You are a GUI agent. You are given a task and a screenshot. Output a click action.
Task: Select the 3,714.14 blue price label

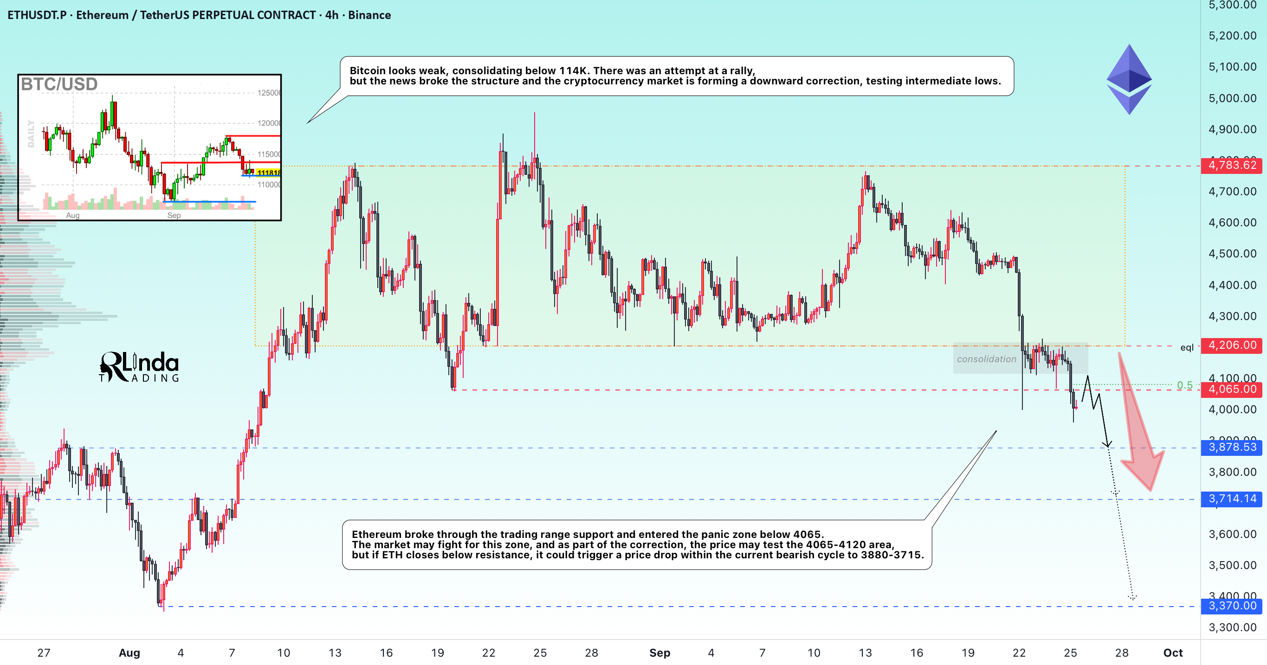pos(1232,499)
